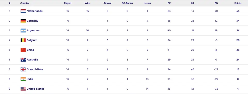Click the Germany flag icon
Screen dimensions: 248x94
click(x=23, y=21)
